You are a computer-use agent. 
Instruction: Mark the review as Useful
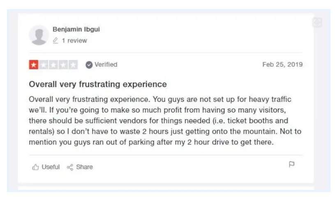tap(50, 167)
